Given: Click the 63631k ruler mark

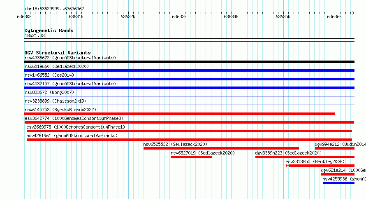Looking at the screenshot, I should [x=76, y=16].
